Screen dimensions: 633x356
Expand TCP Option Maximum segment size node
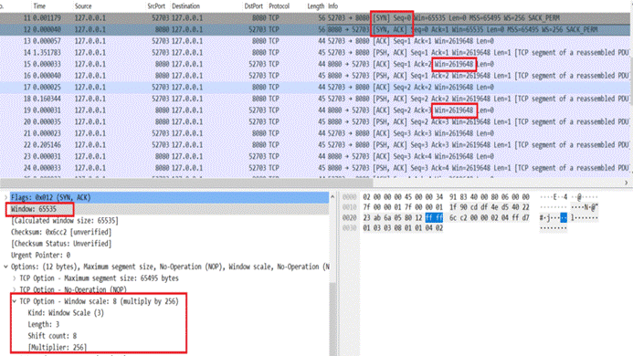[x=15, y=278]
